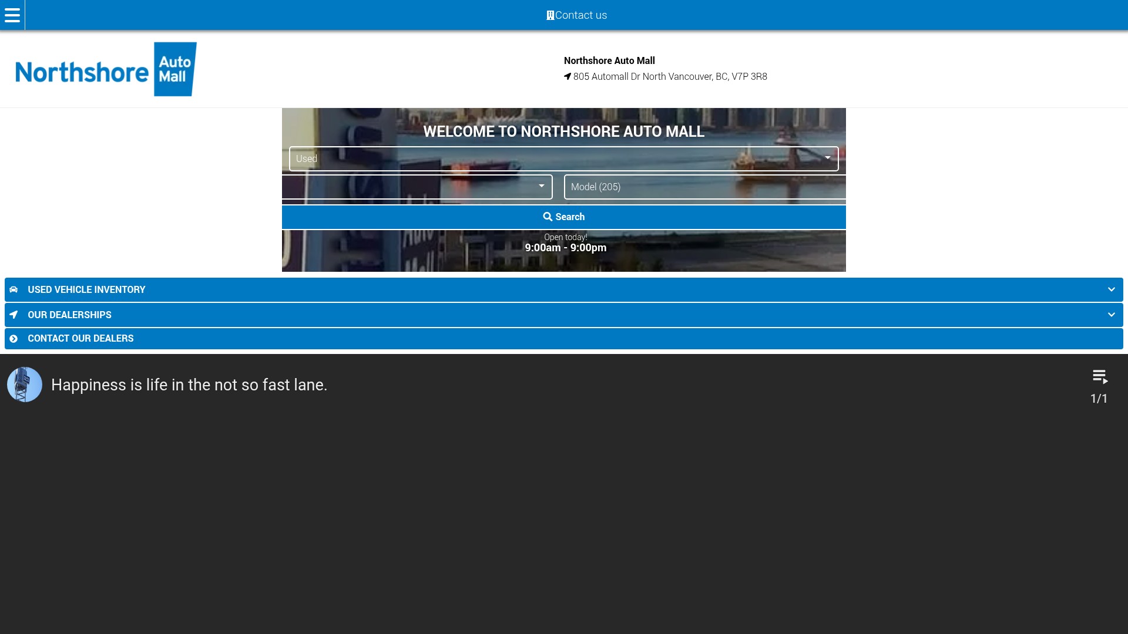This screenshot has height=634, width=1128.
Task: Open the Contact Our Dealers section
Action: click(564, 339)
